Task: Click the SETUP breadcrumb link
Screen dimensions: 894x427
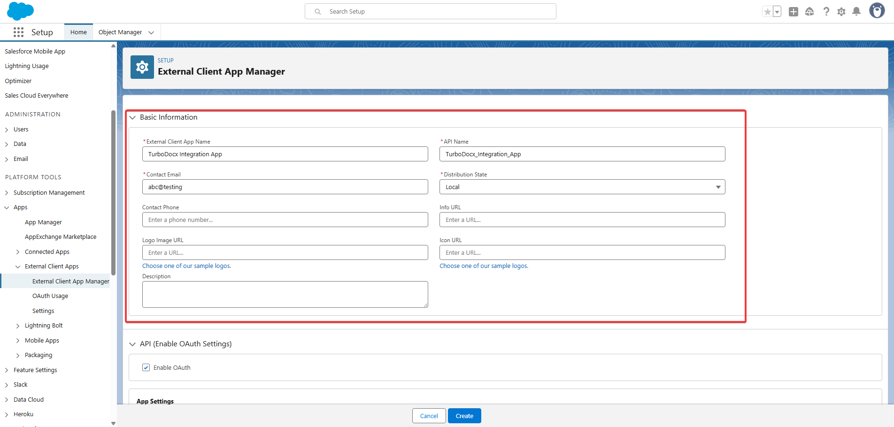Action: point(165,61)
